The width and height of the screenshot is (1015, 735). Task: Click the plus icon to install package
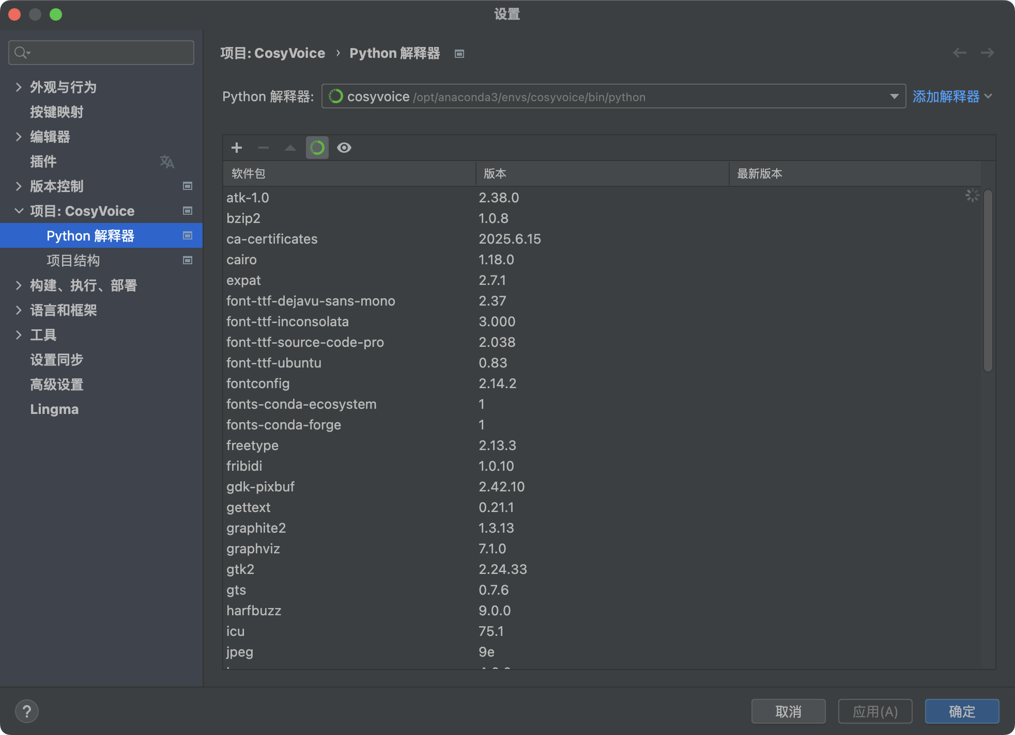[x=237, y=148]
